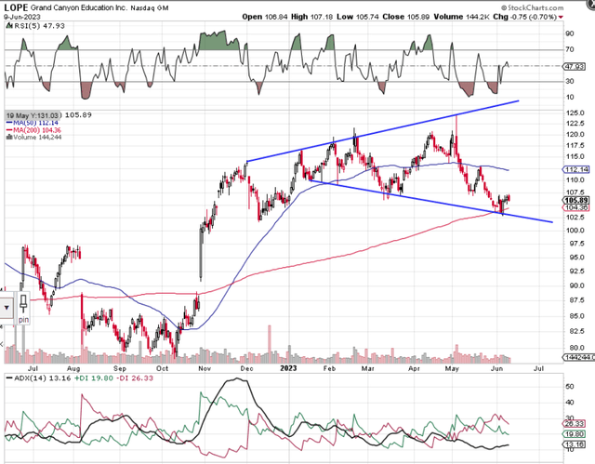The image size is (595, 464).
Task: Click the volume bars icon in the legend
Action: pos(8,138)
